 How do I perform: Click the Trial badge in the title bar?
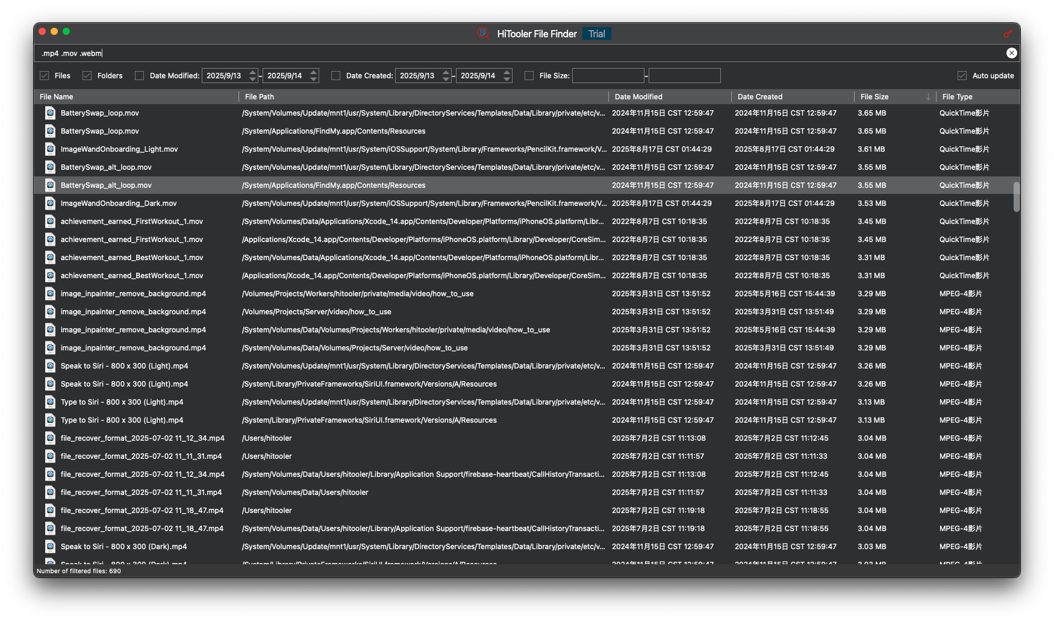(596, 34)
